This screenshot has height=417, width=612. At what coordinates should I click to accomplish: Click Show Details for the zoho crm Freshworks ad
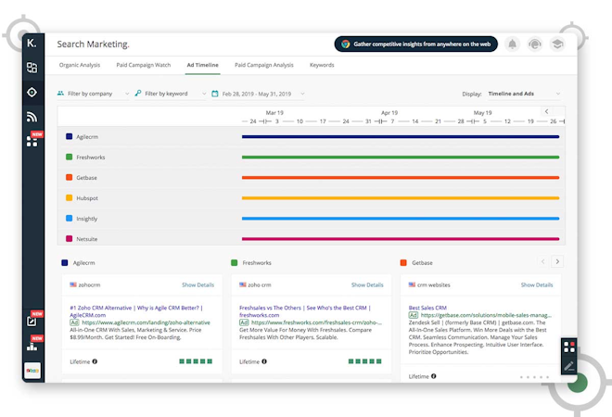[367, 284]
